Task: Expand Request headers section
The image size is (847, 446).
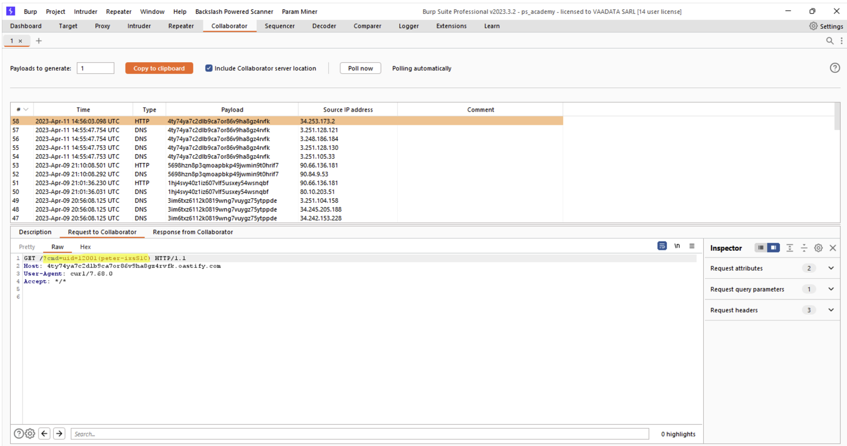Action: click(x=831, y=310)
